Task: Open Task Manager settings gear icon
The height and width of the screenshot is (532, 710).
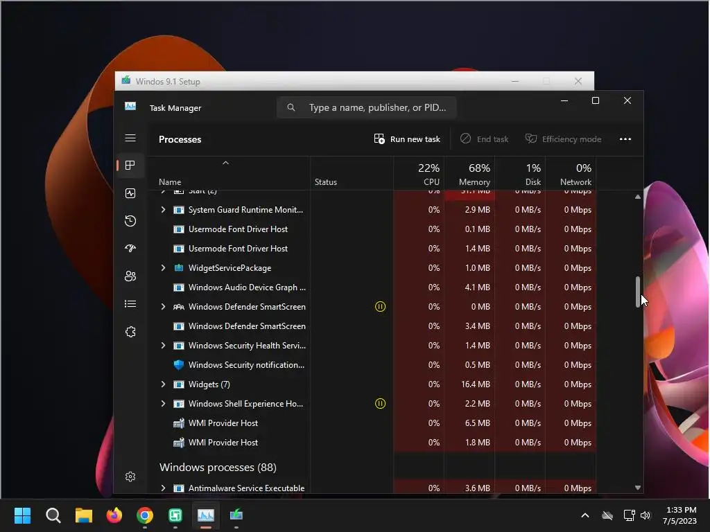Action: (x=130, y=477)
